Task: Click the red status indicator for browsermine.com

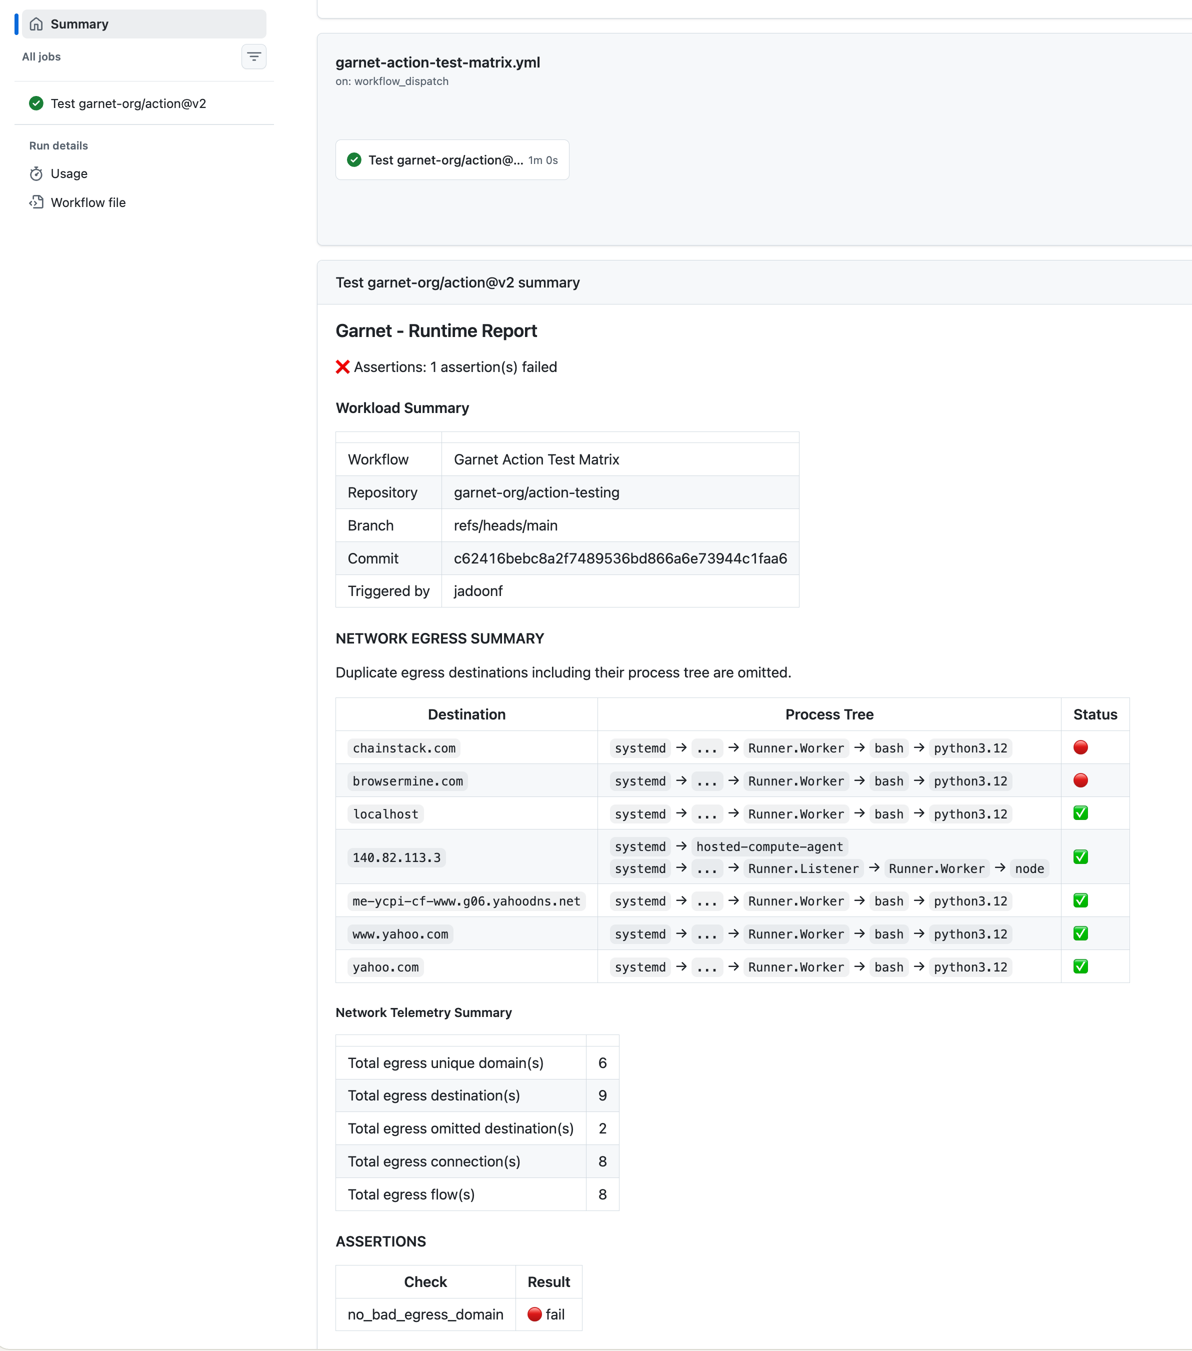Action: 1080,780
